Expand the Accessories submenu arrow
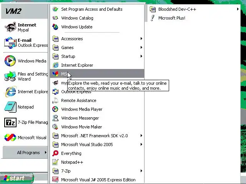 (141, 39)
